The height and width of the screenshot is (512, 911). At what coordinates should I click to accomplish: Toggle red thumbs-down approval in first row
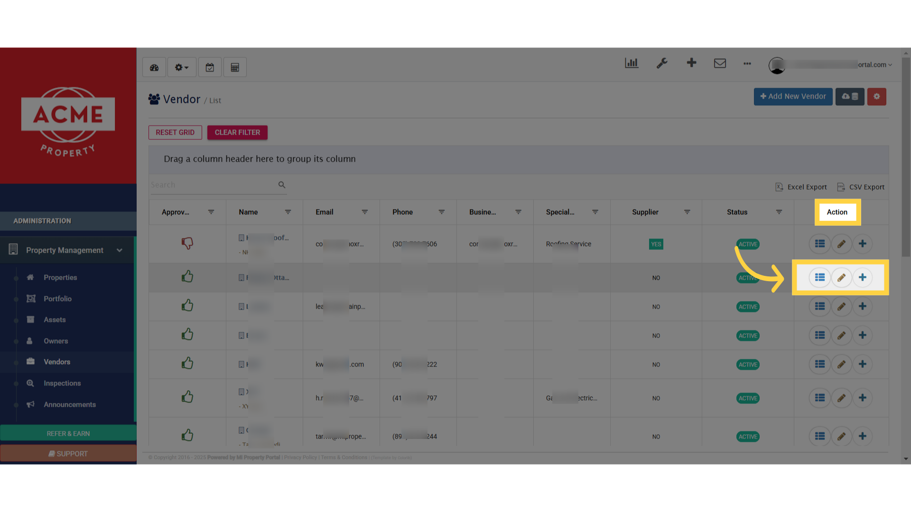point(187,243)
